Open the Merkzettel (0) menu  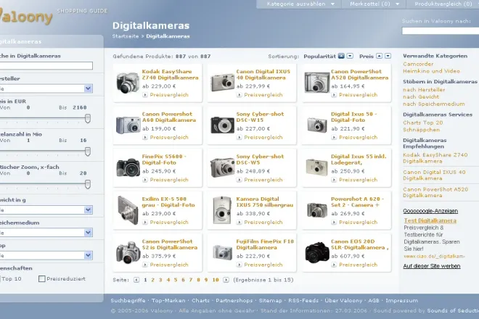374,4
